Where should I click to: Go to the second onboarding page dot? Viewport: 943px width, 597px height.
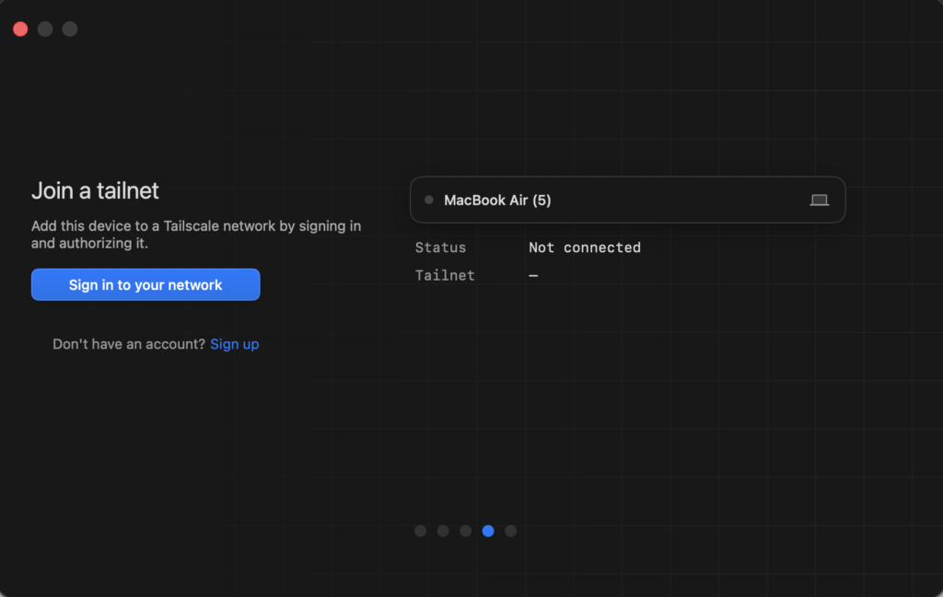(x=443, y=531)
